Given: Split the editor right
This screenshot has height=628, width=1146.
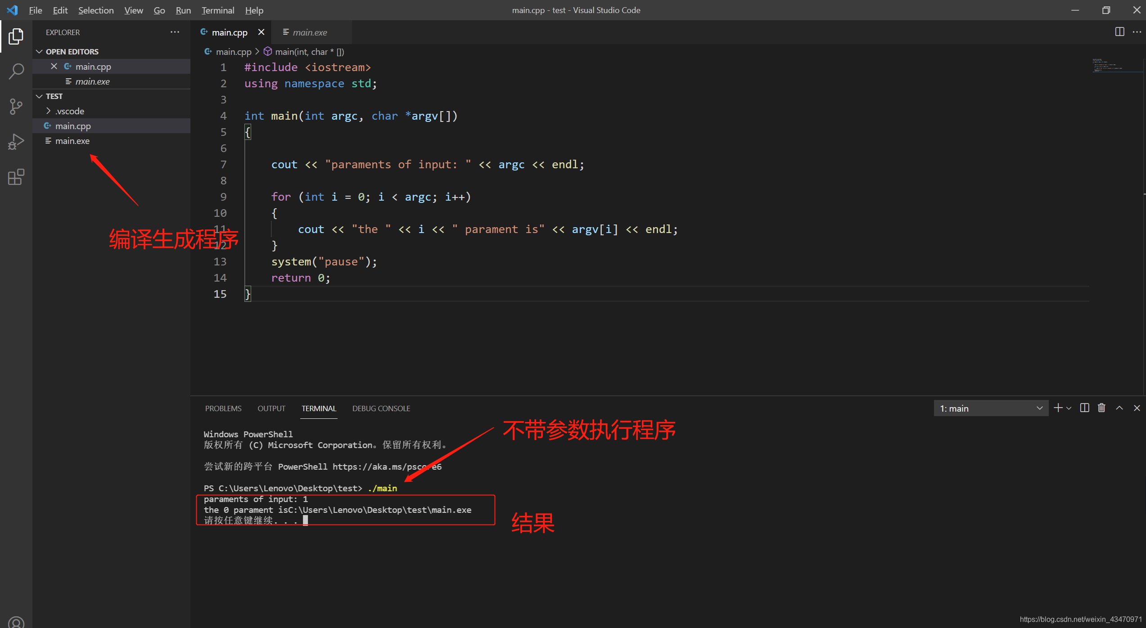Looking at the screenshot, I should [x=1119, y=32].
